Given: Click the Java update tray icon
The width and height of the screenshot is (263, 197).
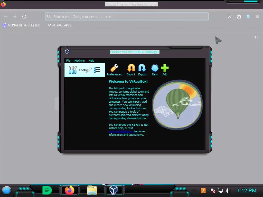Looking at the screenshot, I should (x=203, y=191).
